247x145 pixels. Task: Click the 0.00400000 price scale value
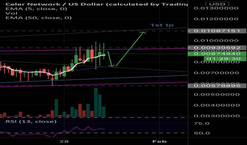pyautogui.click(x=216, y=105)
